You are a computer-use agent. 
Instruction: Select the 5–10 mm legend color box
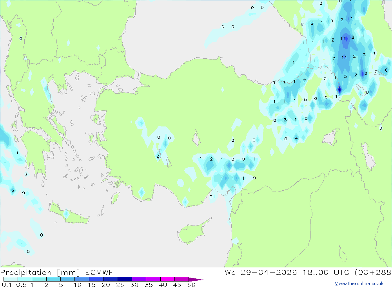coord(68,279)
